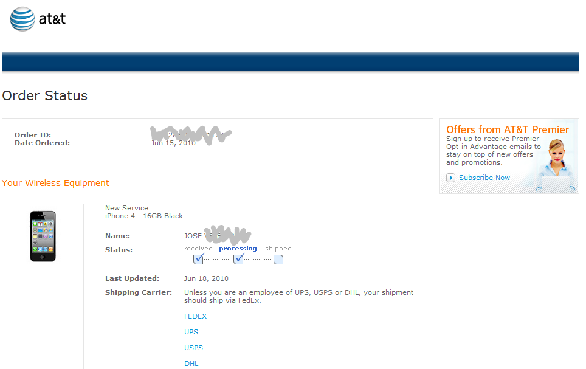Image resolution: width=586 pixels, height=369 pixels.
Task: Click the 'at&t' wordmark text
Action: 52,19
